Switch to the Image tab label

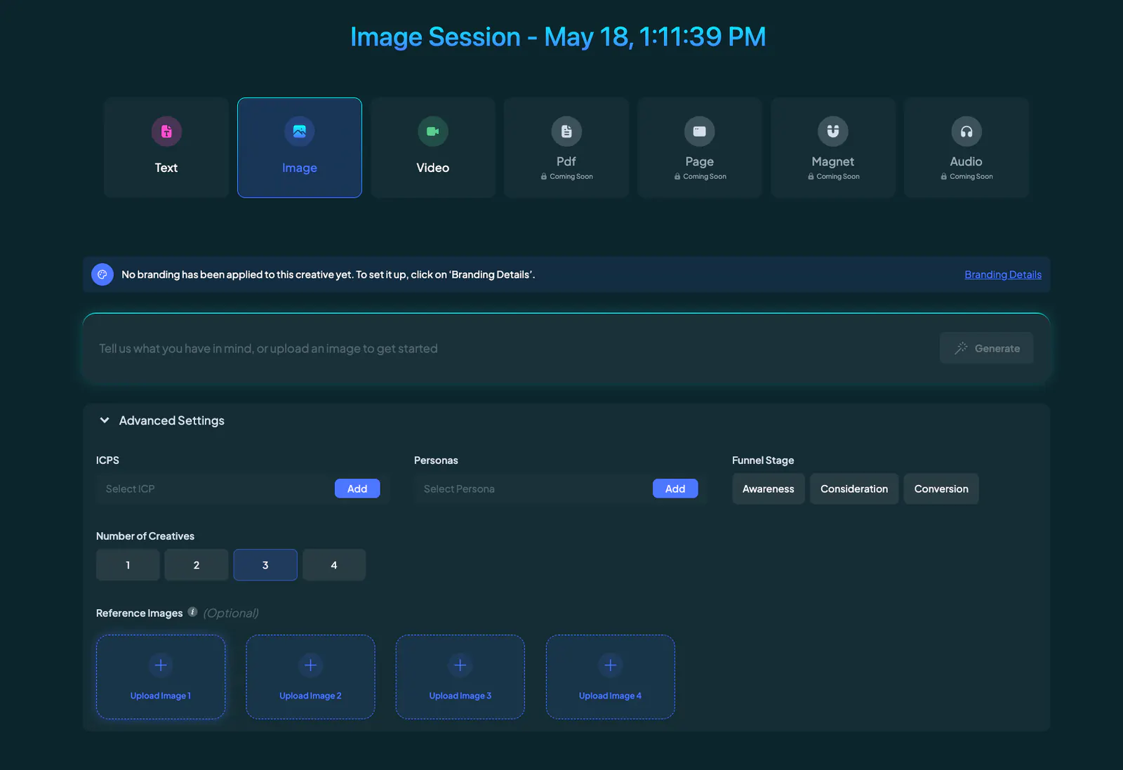[x=300, y=168]
